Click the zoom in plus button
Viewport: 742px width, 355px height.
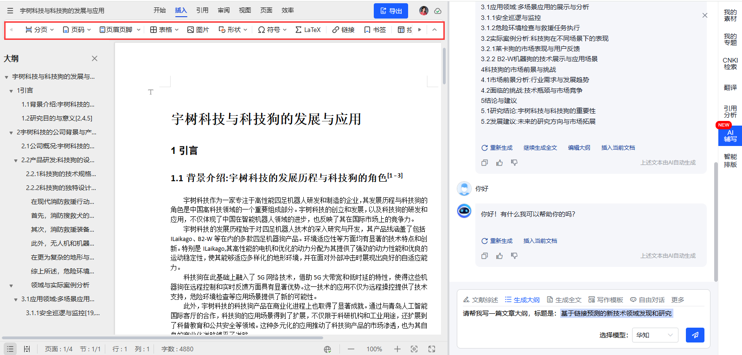point(397,349)
